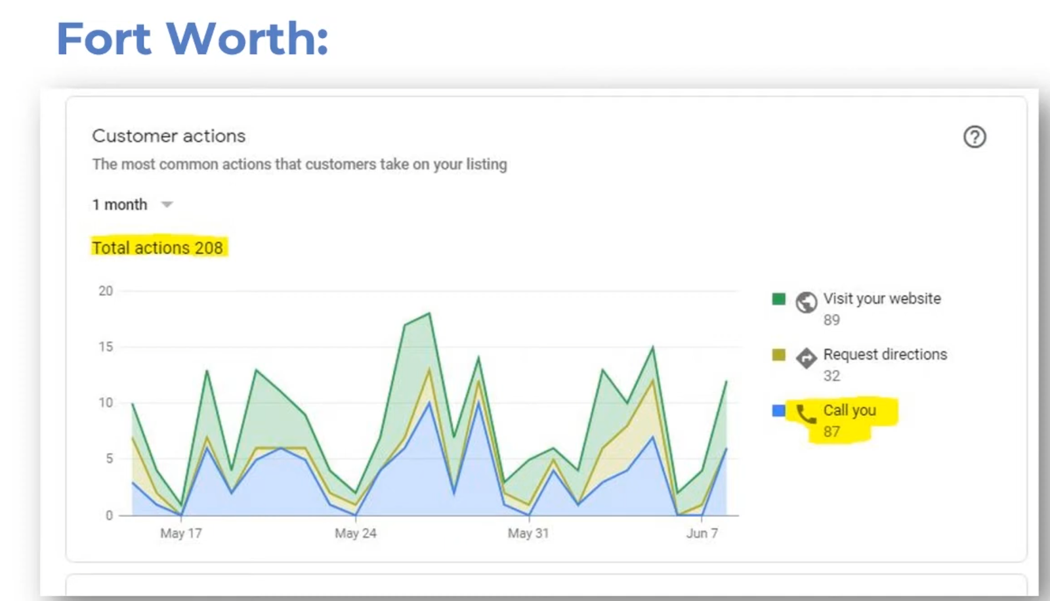Click the blue Call you legend swatch
This screenshot has height=601, width=1050.
tap(779, 411)
